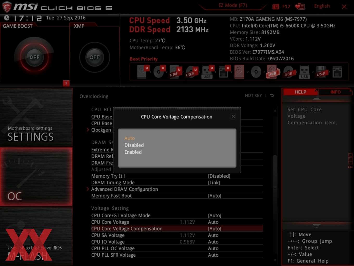Select the CPU Core Voltage Compensation row label
Screen dimensions: 354x266
(127, 228)
